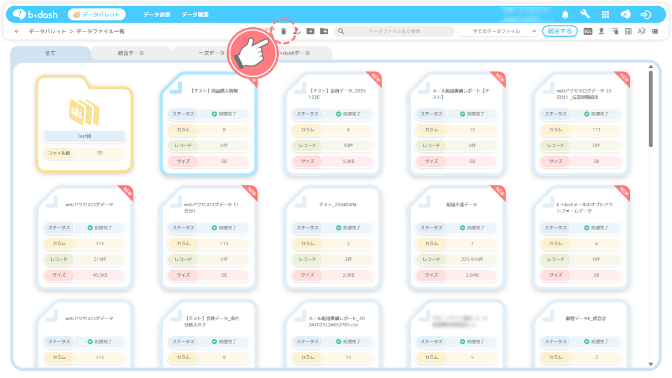Click the データファイル名で検索 search field
The height and width of the screenshot is (378, 672).
click(394, 32)
